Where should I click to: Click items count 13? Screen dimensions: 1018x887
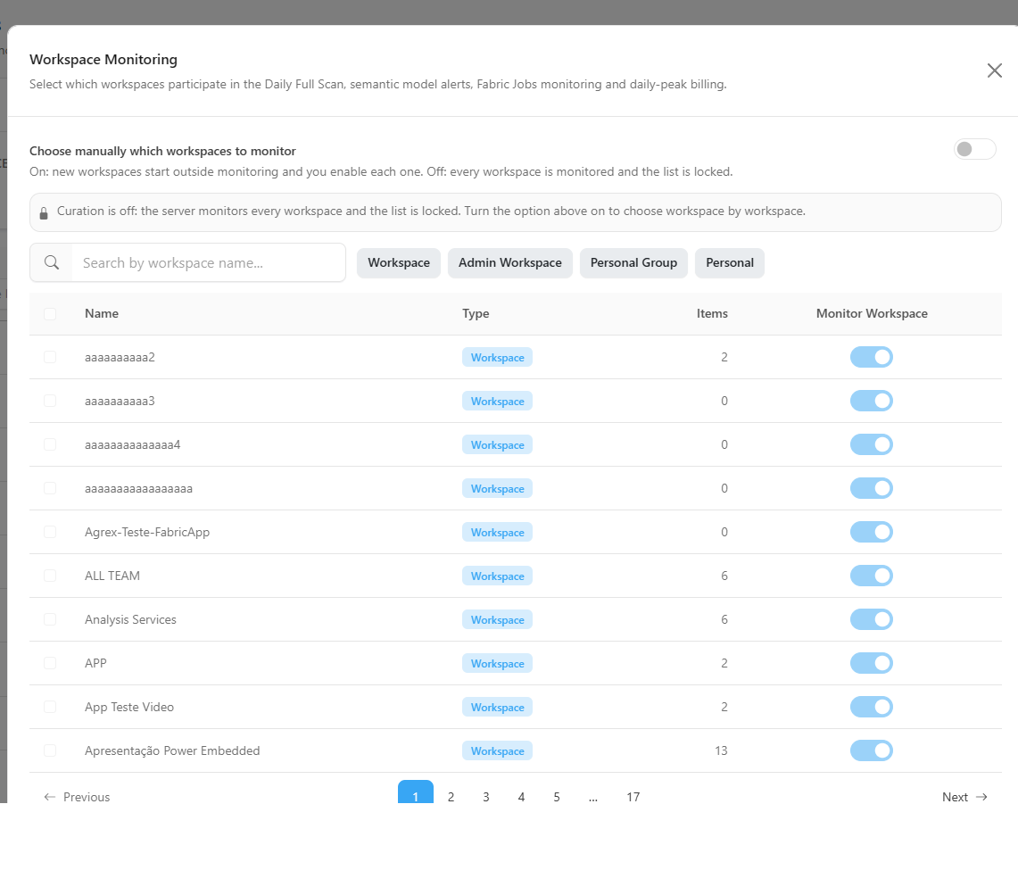[721, 750]
